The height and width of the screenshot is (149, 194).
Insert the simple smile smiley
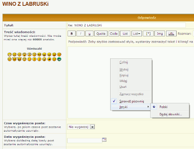[14, 55]
